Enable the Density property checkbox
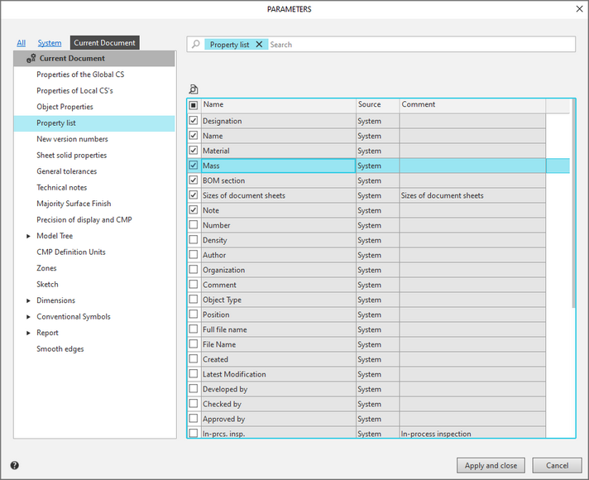Screen dimensions: 589x480 pos(194,240)
